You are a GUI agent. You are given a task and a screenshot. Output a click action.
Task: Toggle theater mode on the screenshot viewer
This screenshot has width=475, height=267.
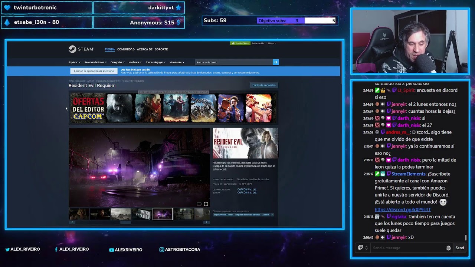point(199,204)
